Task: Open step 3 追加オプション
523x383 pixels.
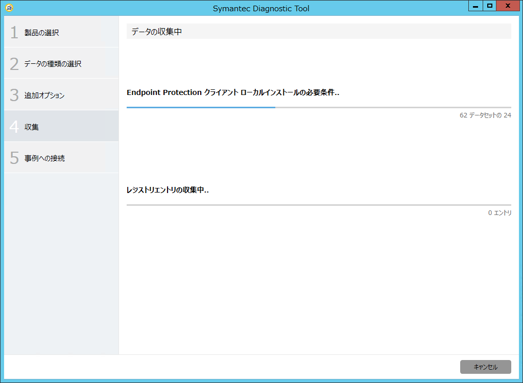Action: [x=61, y=95]
